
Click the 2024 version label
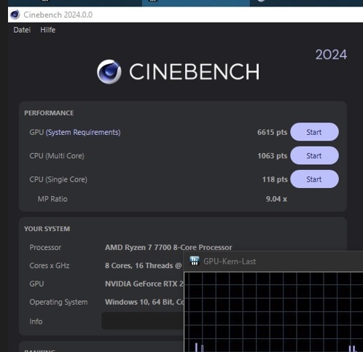331,55
